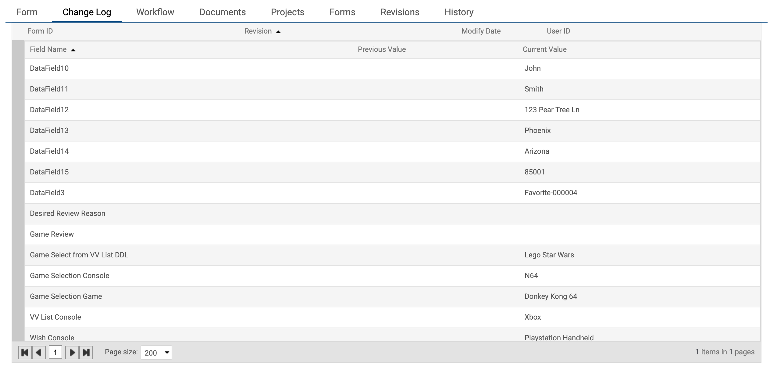Viewport: 770px width, 369px height.
Task: Click Field Name sort arrow
Action: [73, 50]
